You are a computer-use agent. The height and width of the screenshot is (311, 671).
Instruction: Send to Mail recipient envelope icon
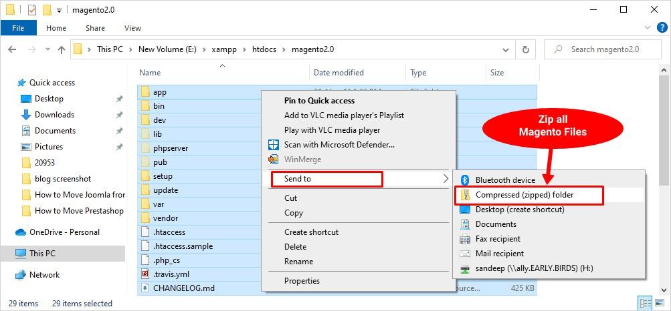click(x=465, y=254)
